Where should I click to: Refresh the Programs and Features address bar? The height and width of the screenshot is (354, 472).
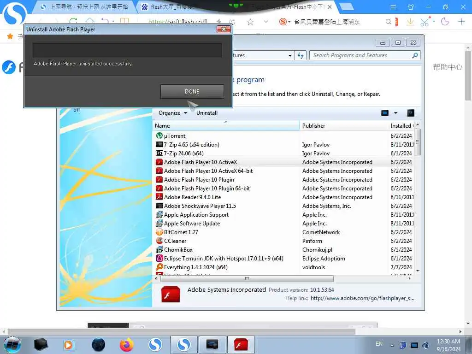[301, 55]
